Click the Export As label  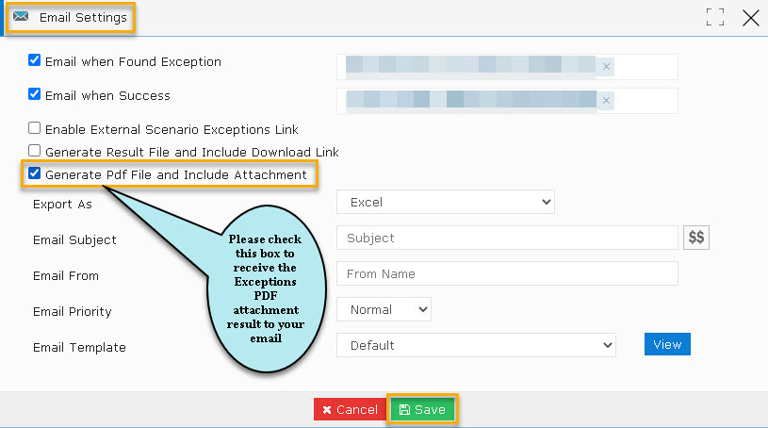click(62, 204)
